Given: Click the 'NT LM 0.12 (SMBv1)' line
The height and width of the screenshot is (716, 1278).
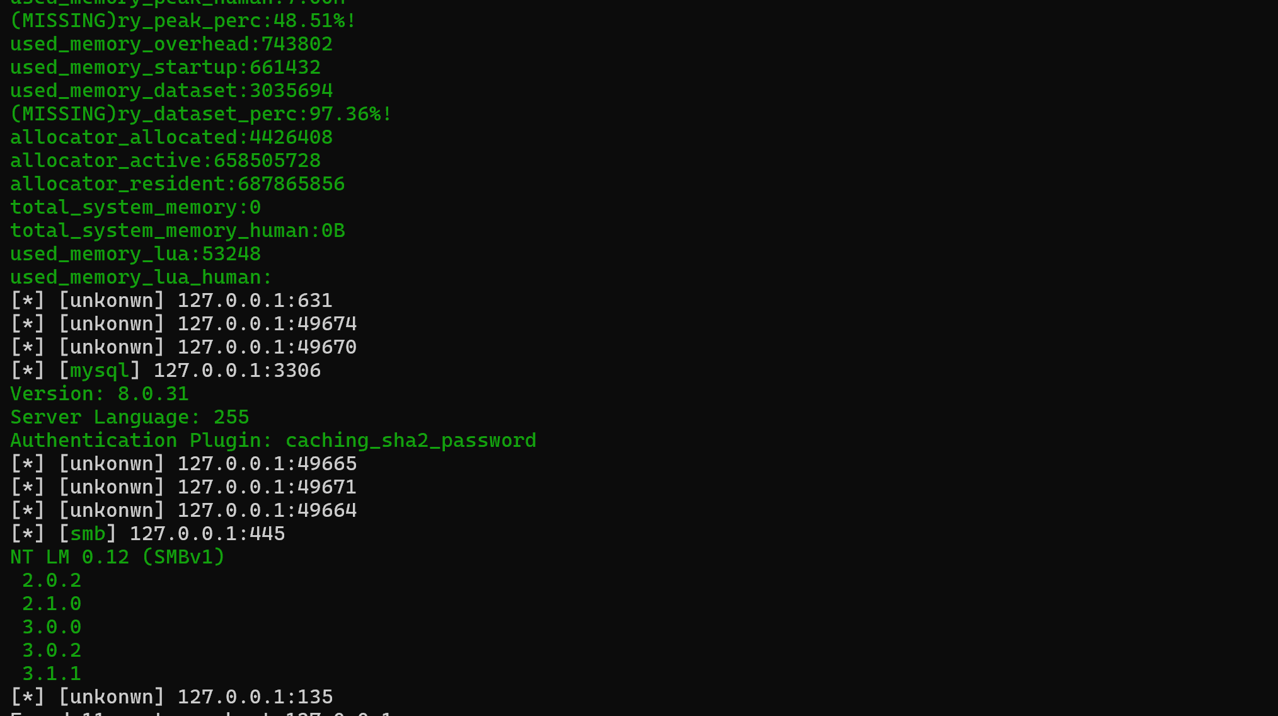Looking at the screenshot, I should tap(118, 557).
